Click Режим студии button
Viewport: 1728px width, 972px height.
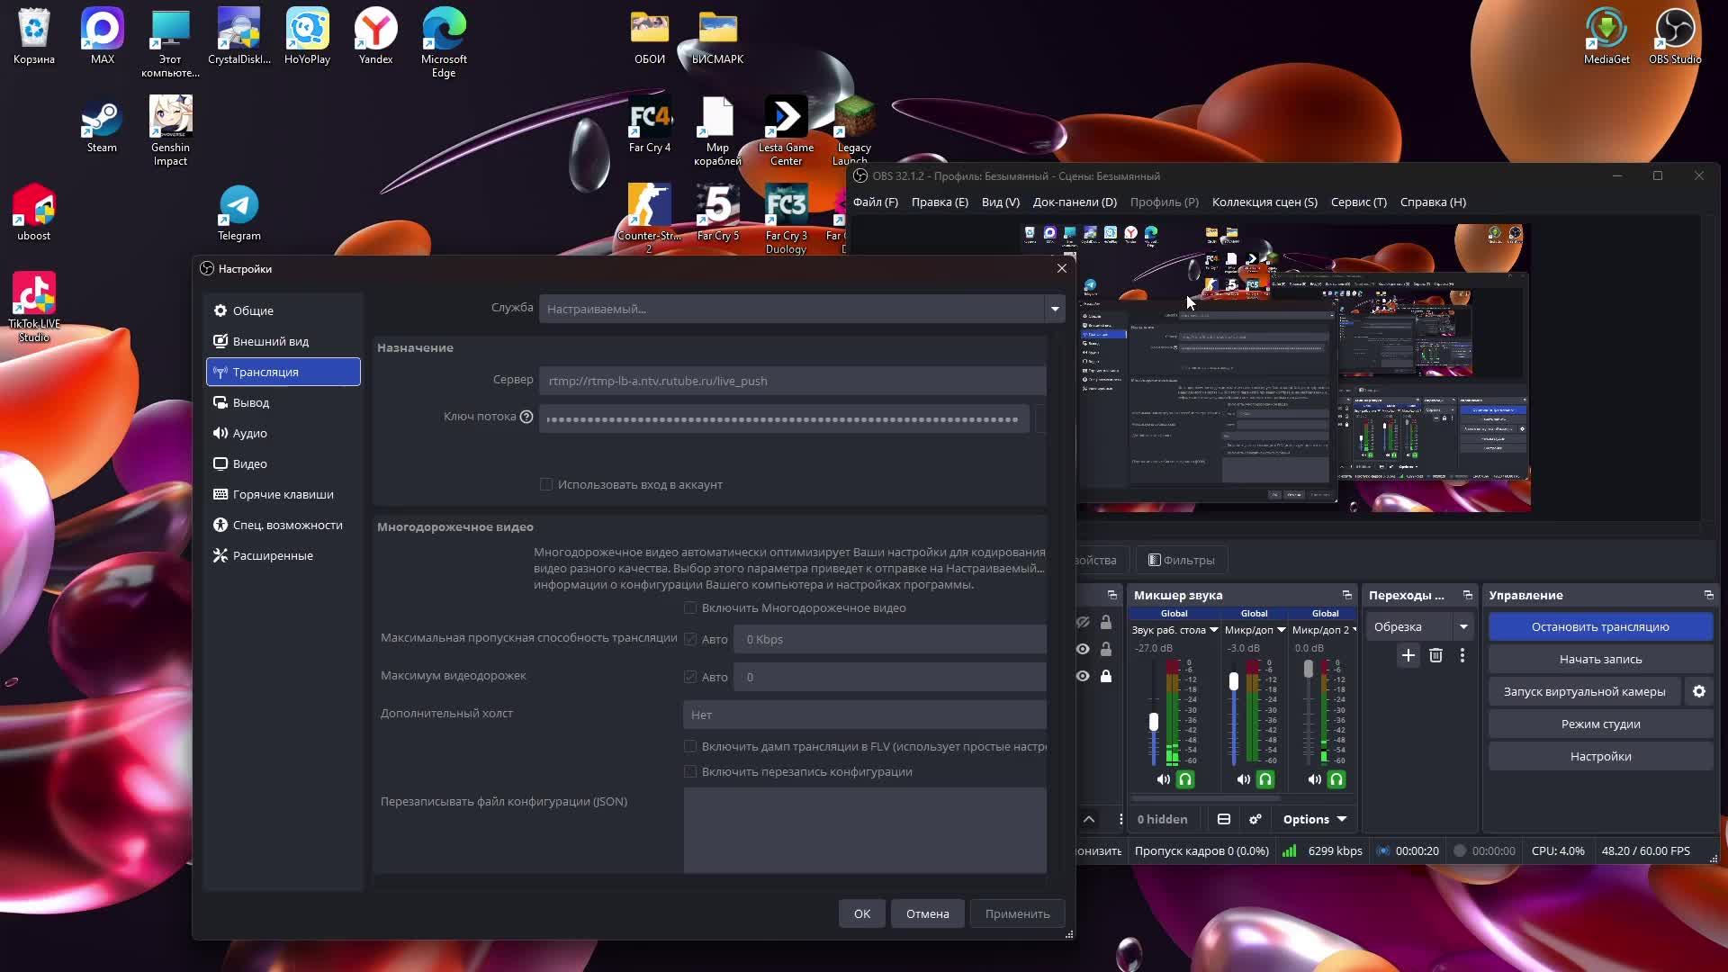pos(1600,724)
